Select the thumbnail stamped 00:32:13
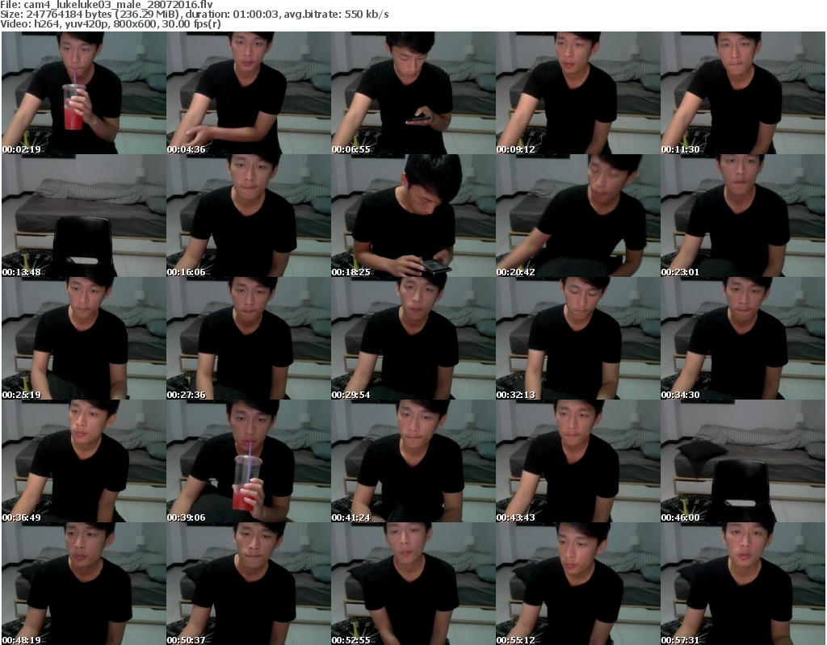The width and height of the screenshot is (827, 645). click(x=578, y=338)
